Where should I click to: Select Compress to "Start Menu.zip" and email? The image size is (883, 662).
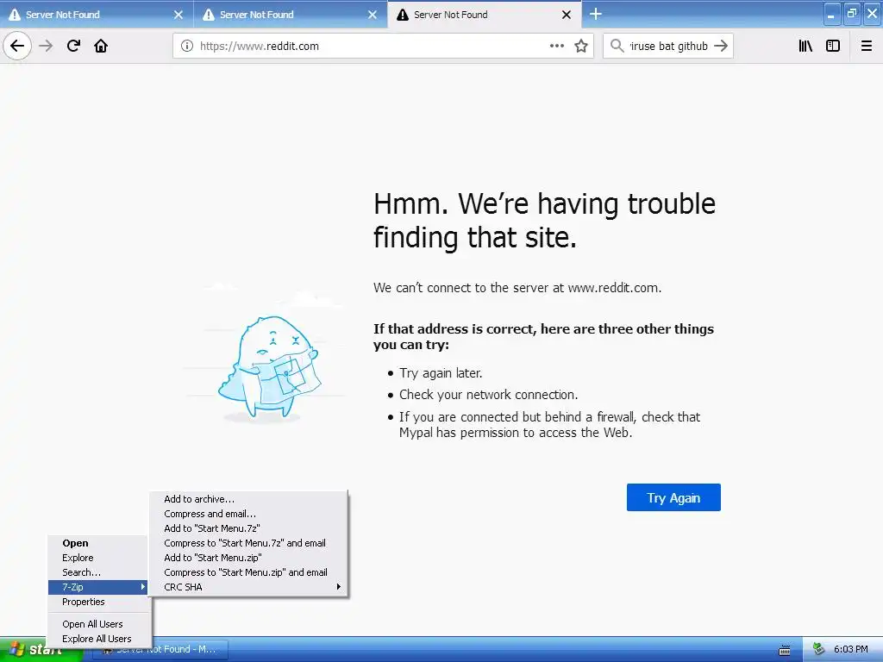pos(248,572)
